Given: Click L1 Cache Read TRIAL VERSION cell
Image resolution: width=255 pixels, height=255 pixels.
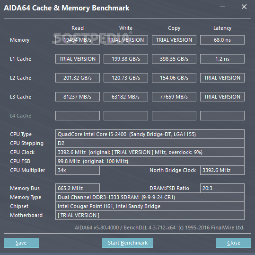Looking at the screenshot, I should pos(78,59).
